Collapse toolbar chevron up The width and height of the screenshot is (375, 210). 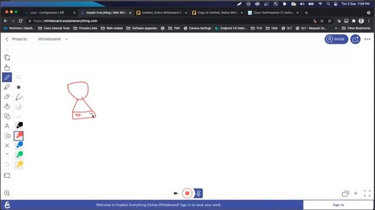pyautogui.click(x=7, y=50)
